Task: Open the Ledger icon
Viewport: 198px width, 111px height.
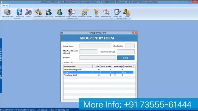Action: click(96, 13)
